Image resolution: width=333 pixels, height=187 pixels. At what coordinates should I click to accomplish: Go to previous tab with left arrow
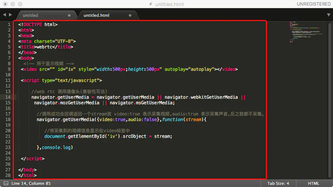click(x=4, y=15)
